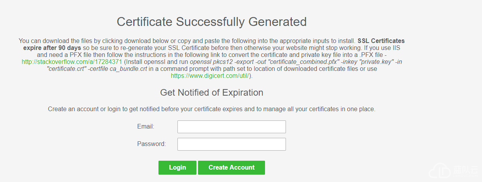Open the stackoverflow.com/a/17284371 link
Image resolution: width=482 pixels, height=182 pixels.
(72, 62)
